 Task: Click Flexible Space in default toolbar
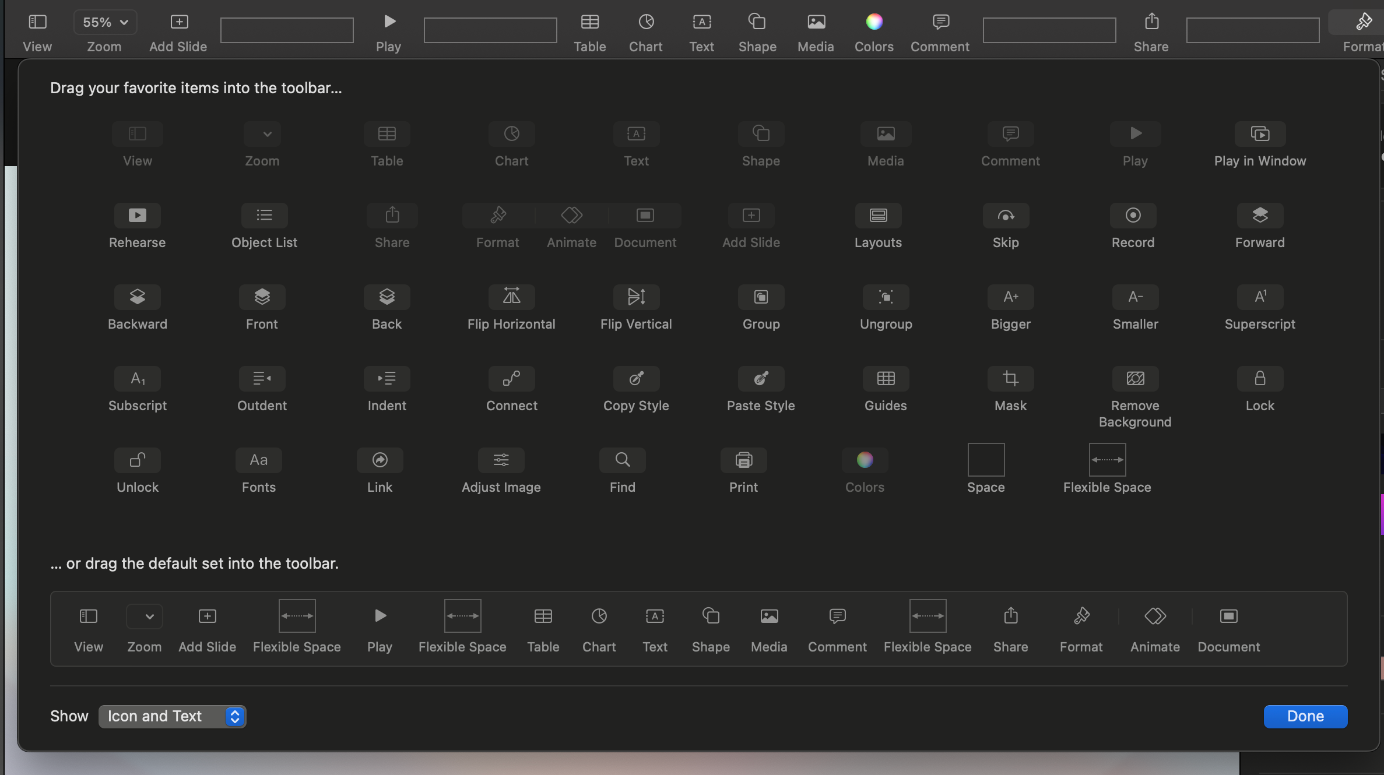coord(297,628)
